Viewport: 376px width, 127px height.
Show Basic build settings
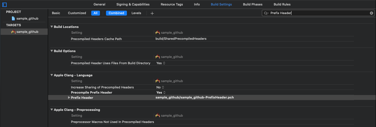pos(56,13)
